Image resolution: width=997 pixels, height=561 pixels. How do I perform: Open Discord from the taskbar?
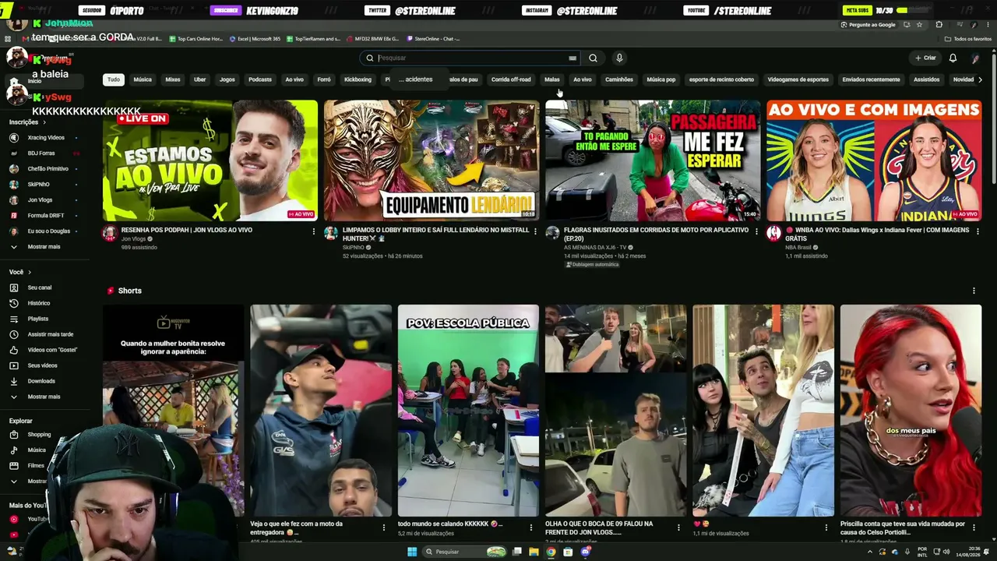585,552
